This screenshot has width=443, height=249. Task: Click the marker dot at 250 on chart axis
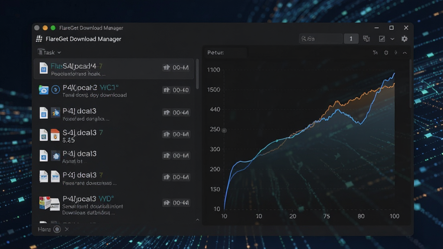pos(225,131)
